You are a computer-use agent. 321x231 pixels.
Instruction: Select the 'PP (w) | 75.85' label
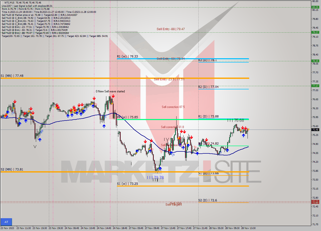127,117
